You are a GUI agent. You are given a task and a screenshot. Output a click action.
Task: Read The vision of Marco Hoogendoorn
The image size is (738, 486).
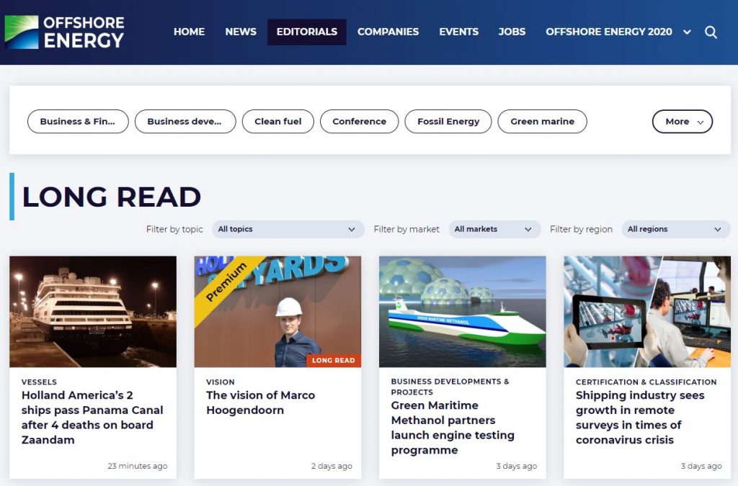click(x=260, y=402)
